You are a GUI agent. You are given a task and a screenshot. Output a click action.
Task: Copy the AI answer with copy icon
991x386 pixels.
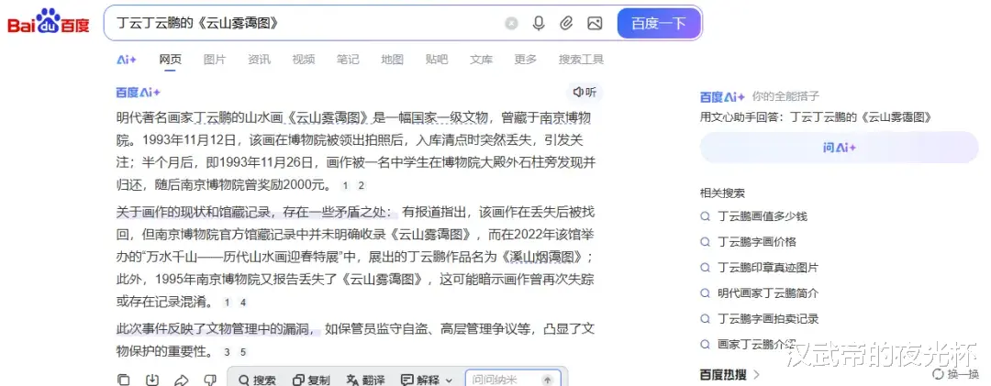(124, 380)
